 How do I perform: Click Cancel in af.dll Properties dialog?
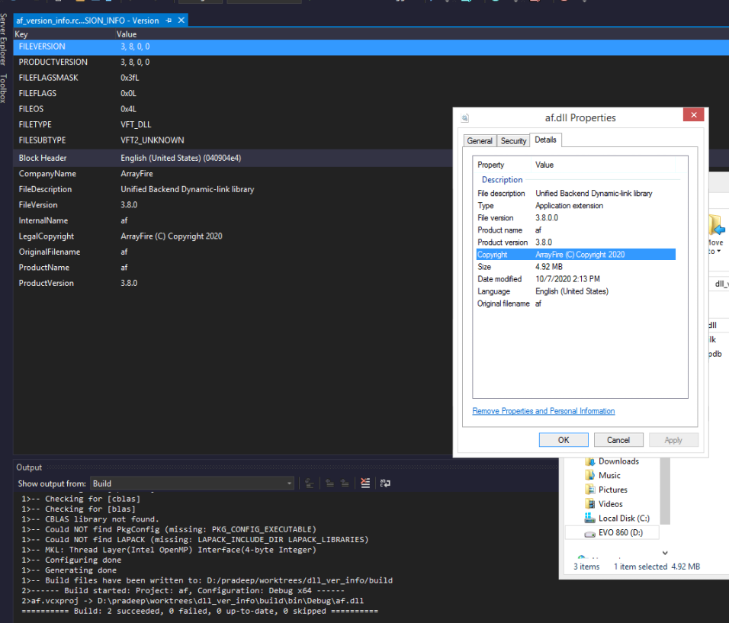(618, 440)
